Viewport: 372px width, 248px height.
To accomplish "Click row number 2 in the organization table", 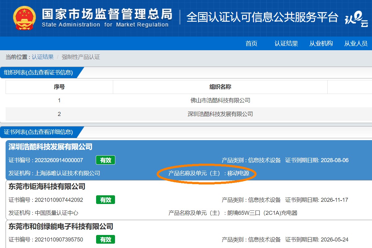I will click(59, 114).
